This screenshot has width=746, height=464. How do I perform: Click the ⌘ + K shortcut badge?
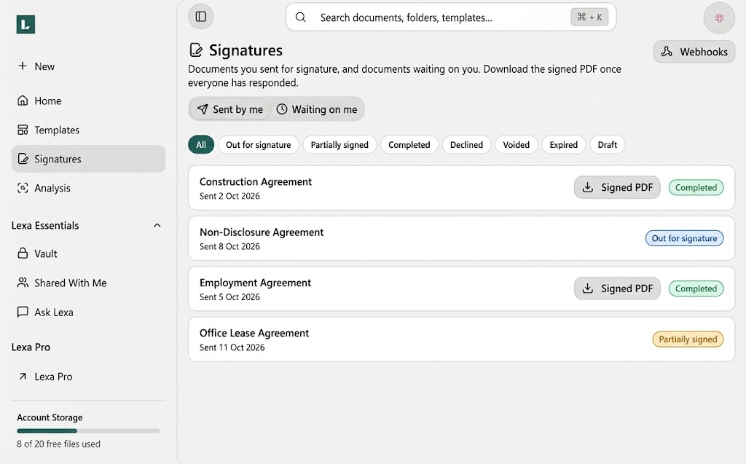(589, 17)
